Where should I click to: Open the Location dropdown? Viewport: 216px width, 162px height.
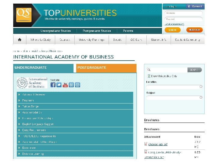pyautogui.click(x=174, y=87)
